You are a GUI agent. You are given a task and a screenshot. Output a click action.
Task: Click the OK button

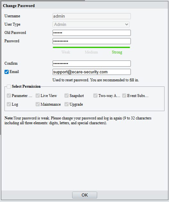85,195
